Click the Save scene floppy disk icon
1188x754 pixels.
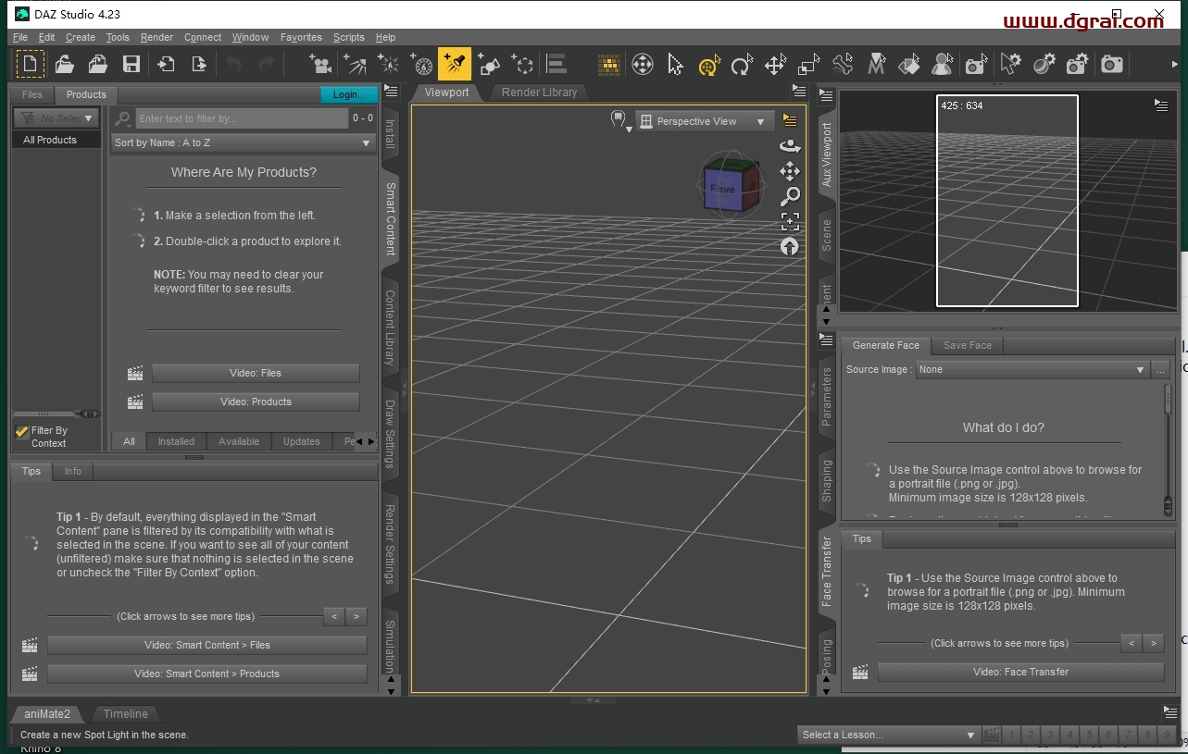pos(131,64)
